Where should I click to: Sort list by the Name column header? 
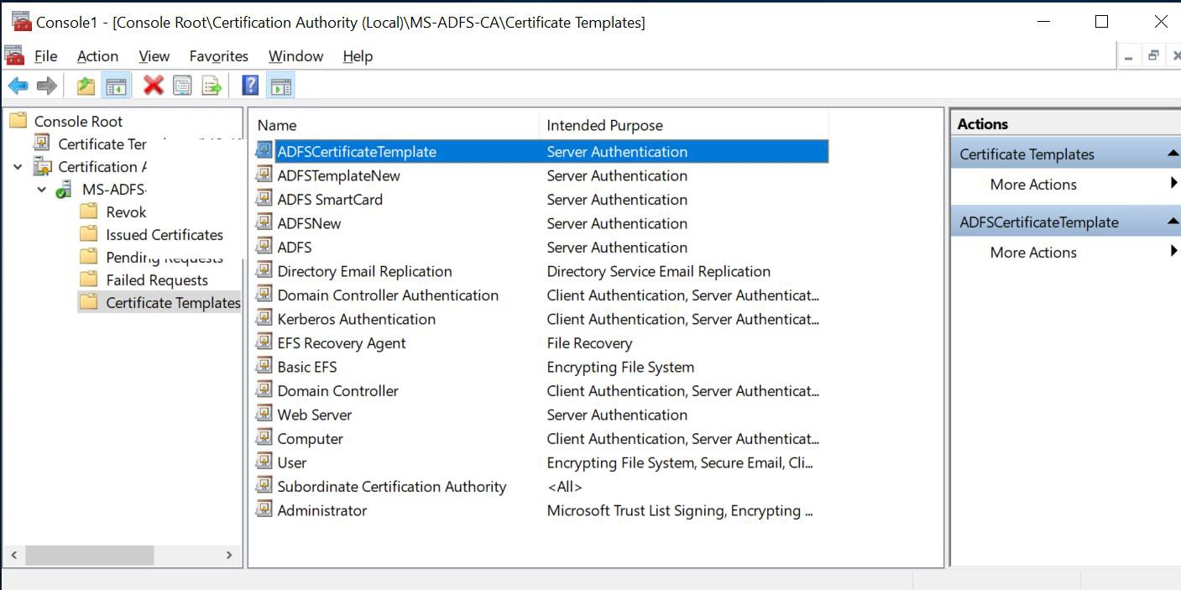(x=395, y=125)
